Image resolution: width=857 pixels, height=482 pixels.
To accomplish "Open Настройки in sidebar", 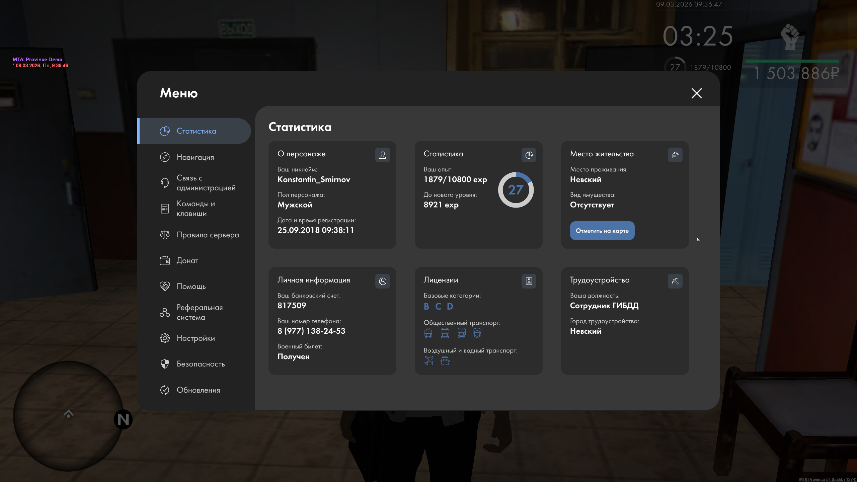I will 196,338.
